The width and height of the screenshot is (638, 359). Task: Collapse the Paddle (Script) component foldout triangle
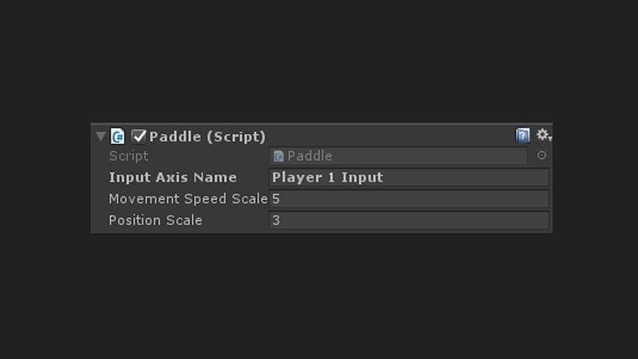[x=100, y=136]
